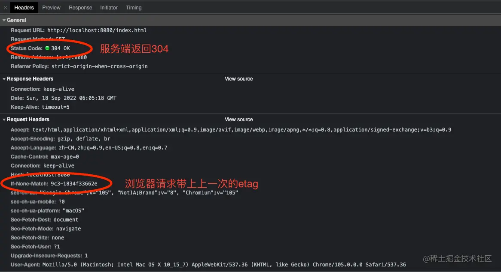Click the Cache-Control max-age=0 header
Viewport: 501px width, 272px height.
pyautogui.click(x=45, y=157)
